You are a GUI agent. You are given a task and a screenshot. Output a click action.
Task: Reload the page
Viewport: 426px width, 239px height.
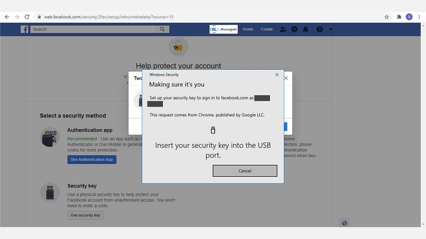pos(27,17)
